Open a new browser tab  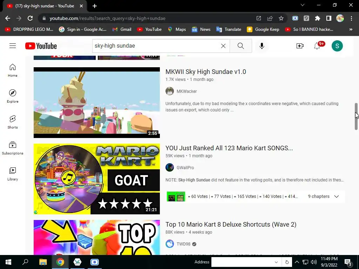tap(95, 6)
